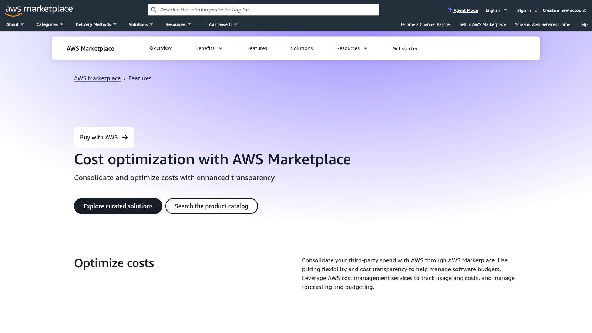Viewport: 592px width, 333px height.
Task: Click Search the product catalog
Action: 211,206
